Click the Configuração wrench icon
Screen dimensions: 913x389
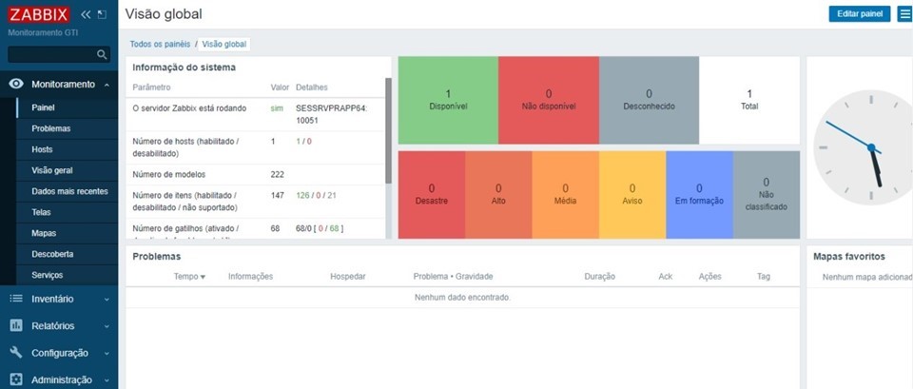(x=15, y=352)
